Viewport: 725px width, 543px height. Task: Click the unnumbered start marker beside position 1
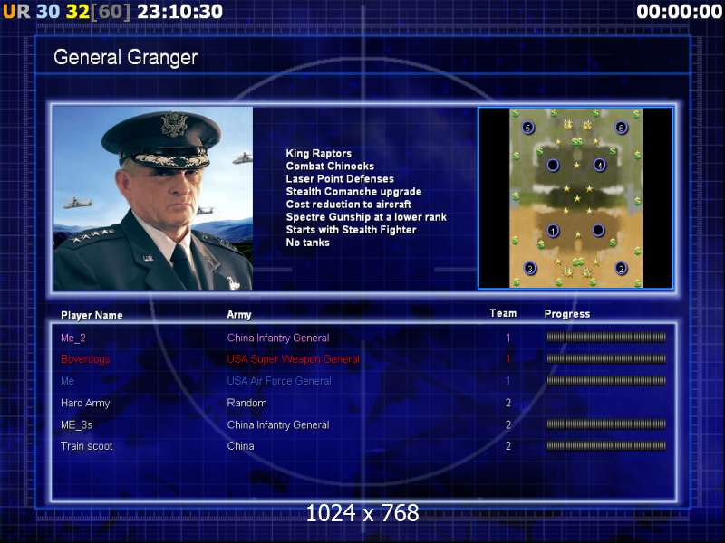coord(598,230)
